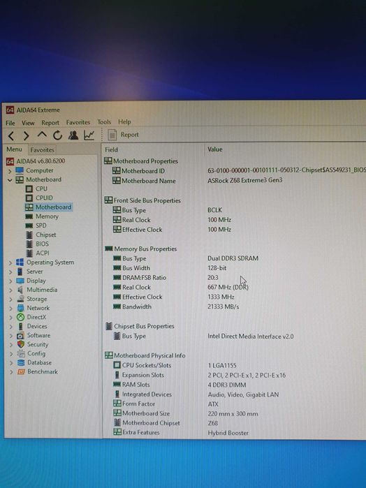Select the Computer icon in tree
The height and width of the screenshot is (488, 366).
point(20,170)
